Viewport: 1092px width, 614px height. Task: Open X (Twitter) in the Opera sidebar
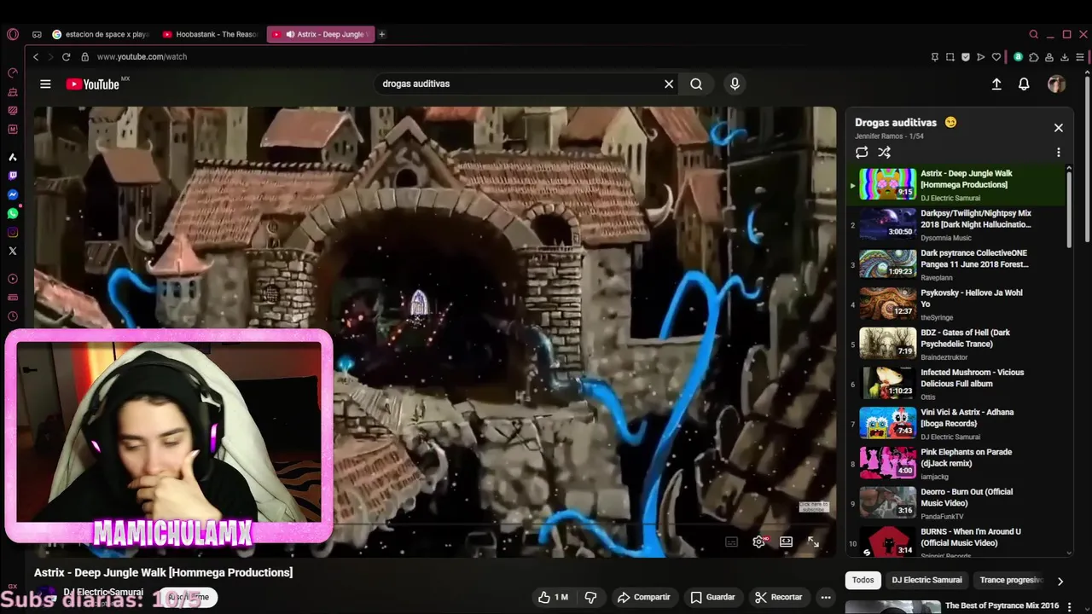tap(12, 251)
